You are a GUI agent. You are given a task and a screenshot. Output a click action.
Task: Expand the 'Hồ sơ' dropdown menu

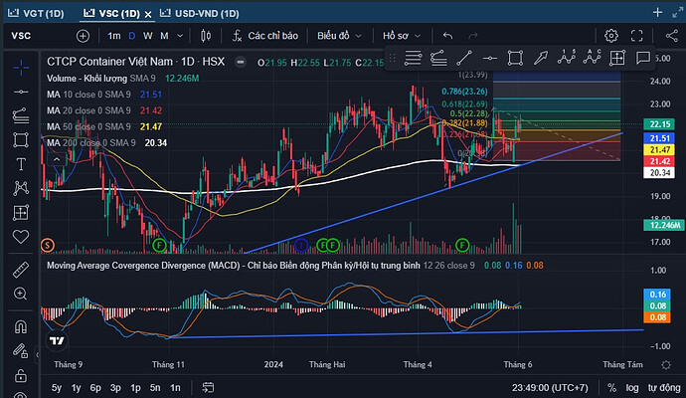coord(401,36)
